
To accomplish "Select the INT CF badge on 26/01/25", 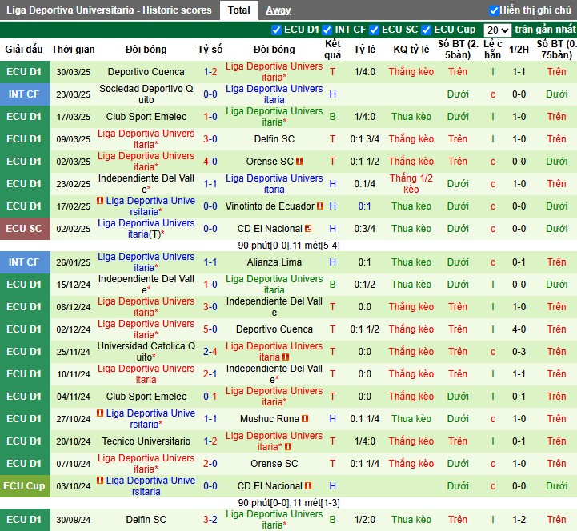I will tap(24, 262).
